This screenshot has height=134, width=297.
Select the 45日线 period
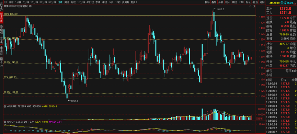pyautogui.click(x=90, y=2)
